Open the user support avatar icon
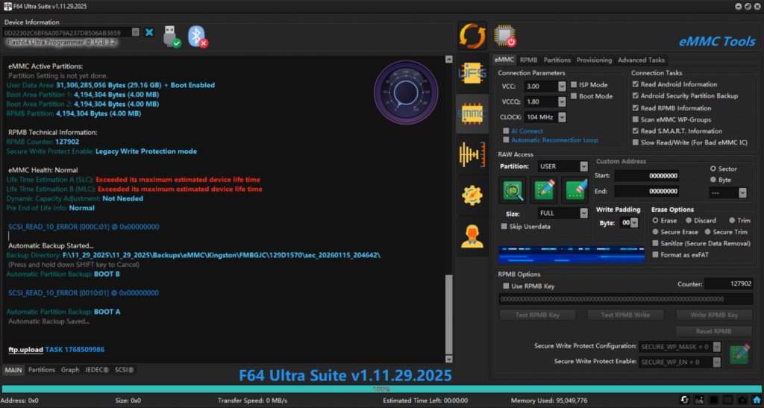The height and width of the screenshot is (408, 764). coord(472,236)
